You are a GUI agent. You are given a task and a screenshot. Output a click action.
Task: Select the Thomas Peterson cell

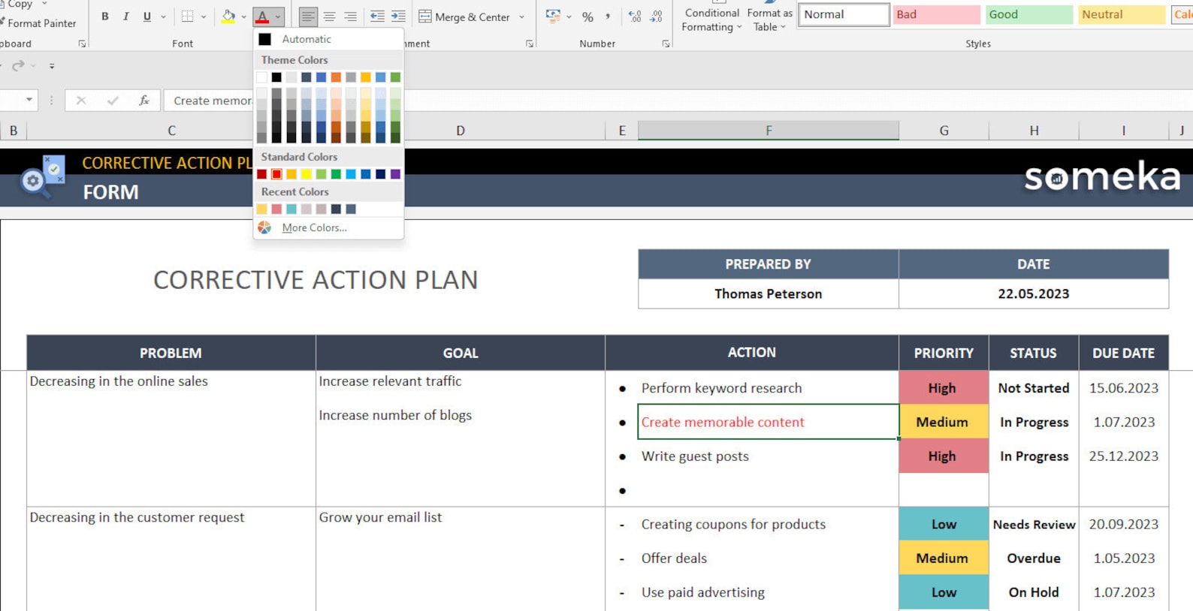769,293
